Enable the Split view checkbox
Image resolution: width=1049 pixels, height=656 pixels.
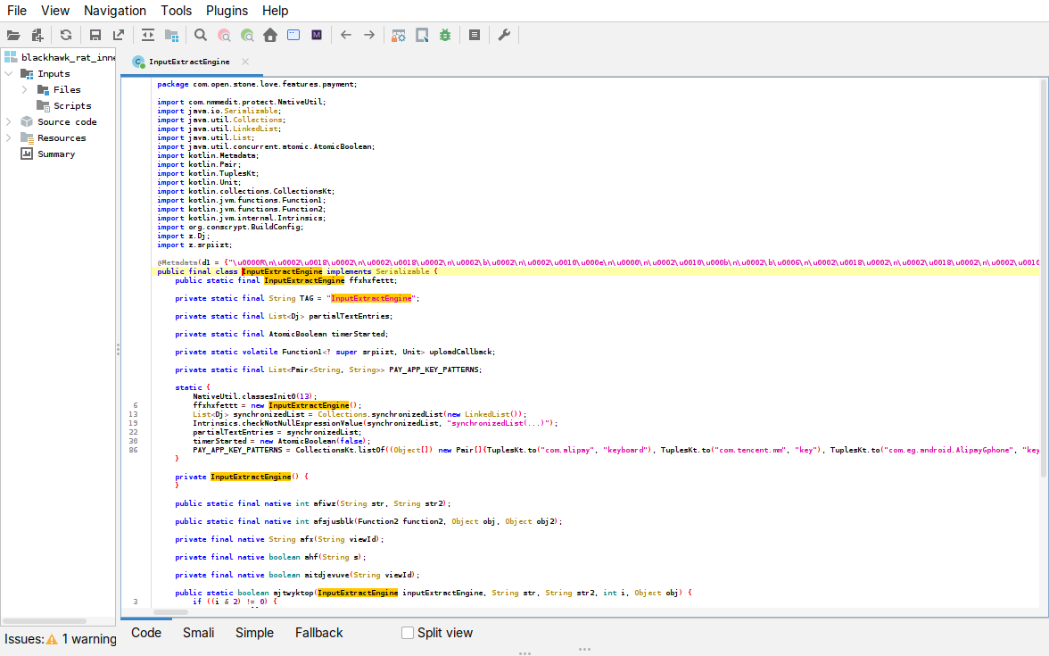408,633
